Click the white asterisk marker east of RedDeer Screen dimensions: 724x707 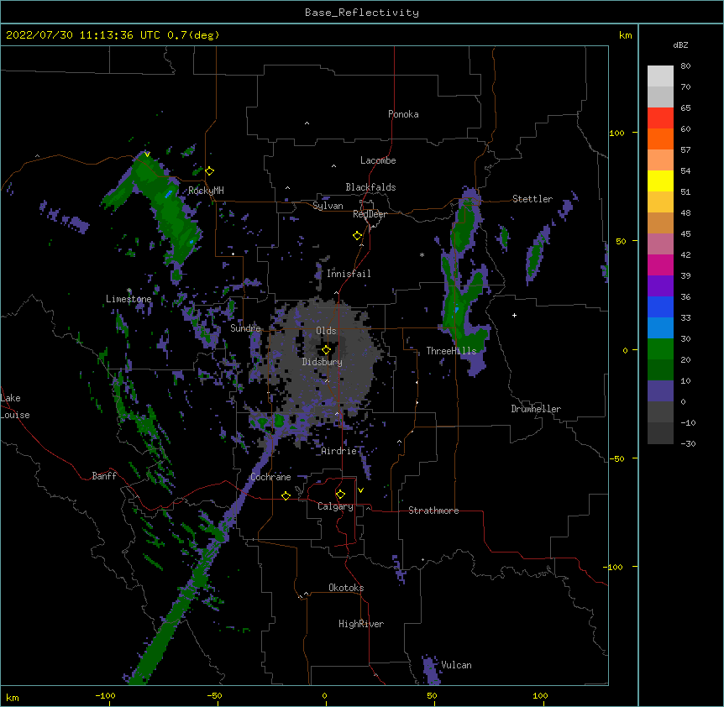click(422, 254)
